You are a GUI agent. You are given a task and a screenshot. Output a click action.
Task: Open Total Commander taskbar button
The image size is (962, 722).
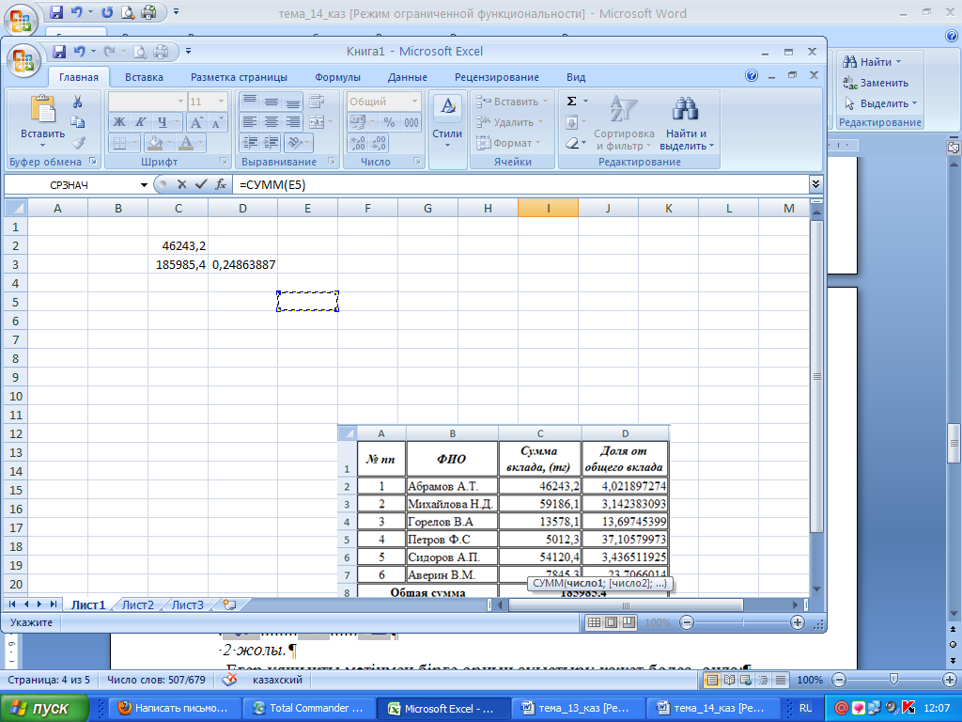point(308,708)
